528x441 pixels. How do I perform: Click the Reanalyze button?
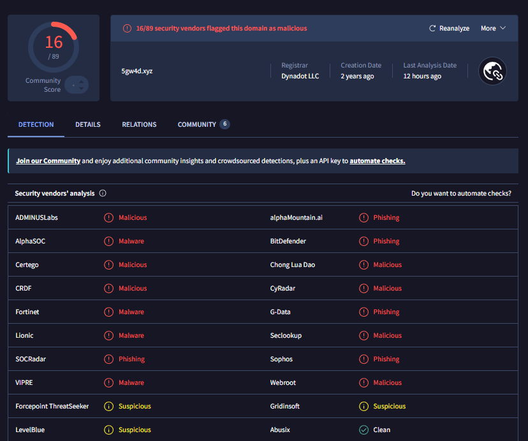click(449, 28)
